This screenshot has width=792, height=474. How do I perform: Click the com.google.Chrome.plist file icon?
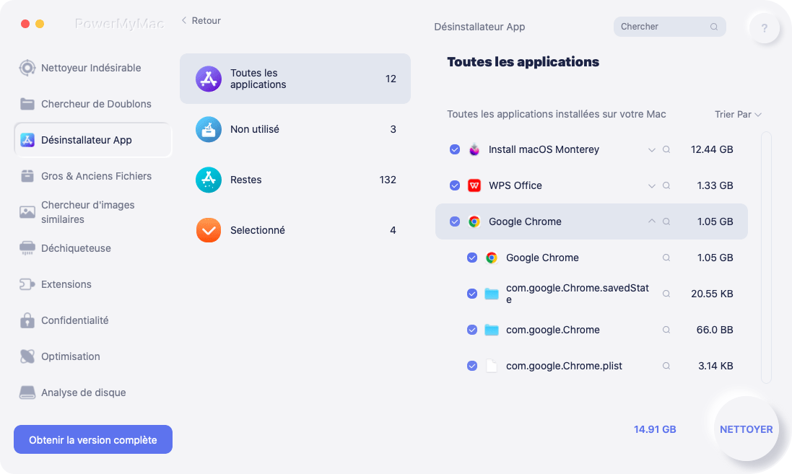coord(492,366)
